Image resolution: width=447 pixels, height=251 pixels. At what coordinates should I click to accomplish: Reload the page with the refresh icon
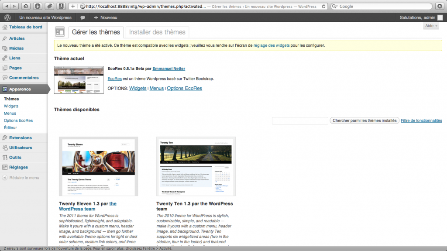323,6
